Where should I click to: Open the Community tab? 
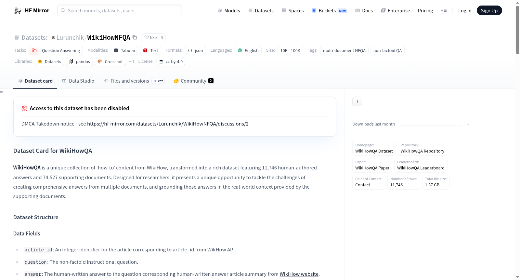(x=194, y=81)
